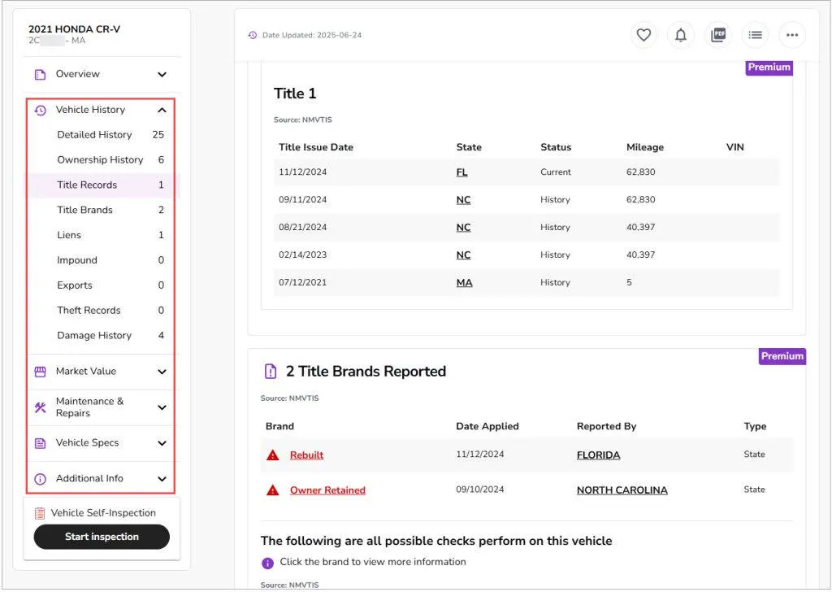Click the Date Applied column header

[x=487, y=426]
